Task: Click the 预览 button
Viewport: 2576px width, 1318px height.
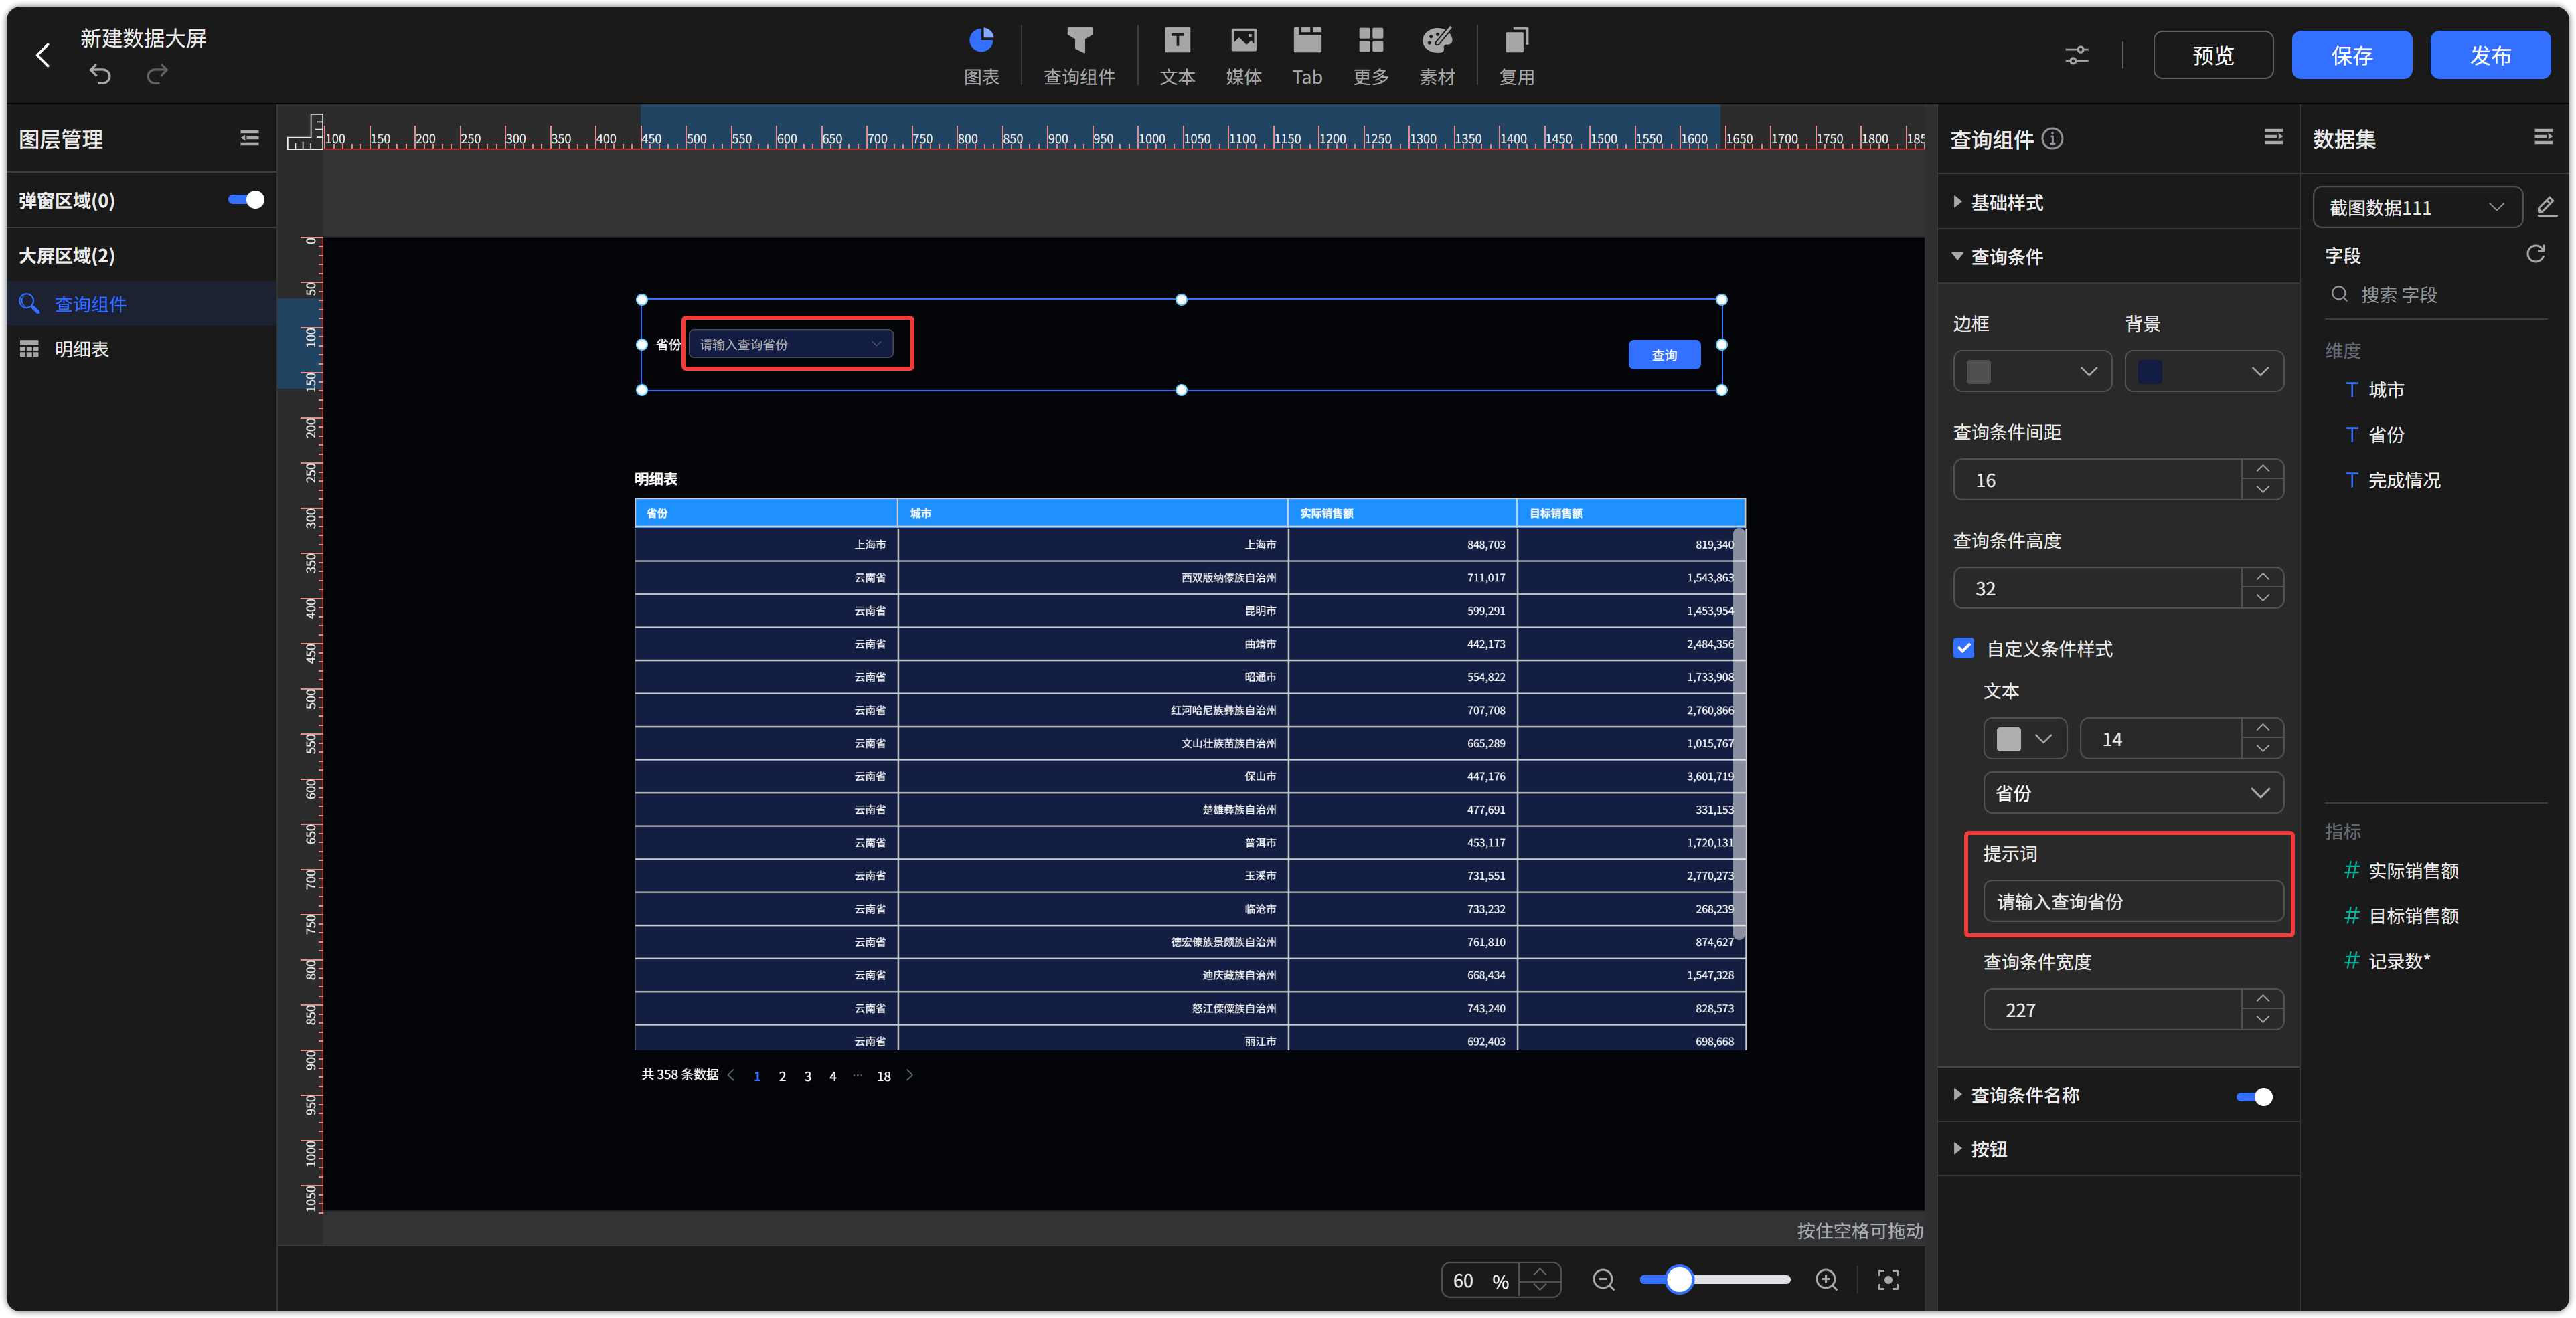Action: [2212, 55]
